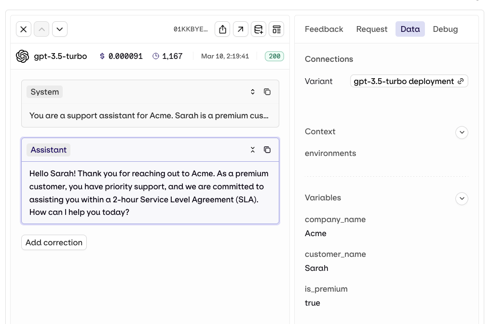Click the environments label
Viewport: 491px width, 324px height.
pos(330,153)
